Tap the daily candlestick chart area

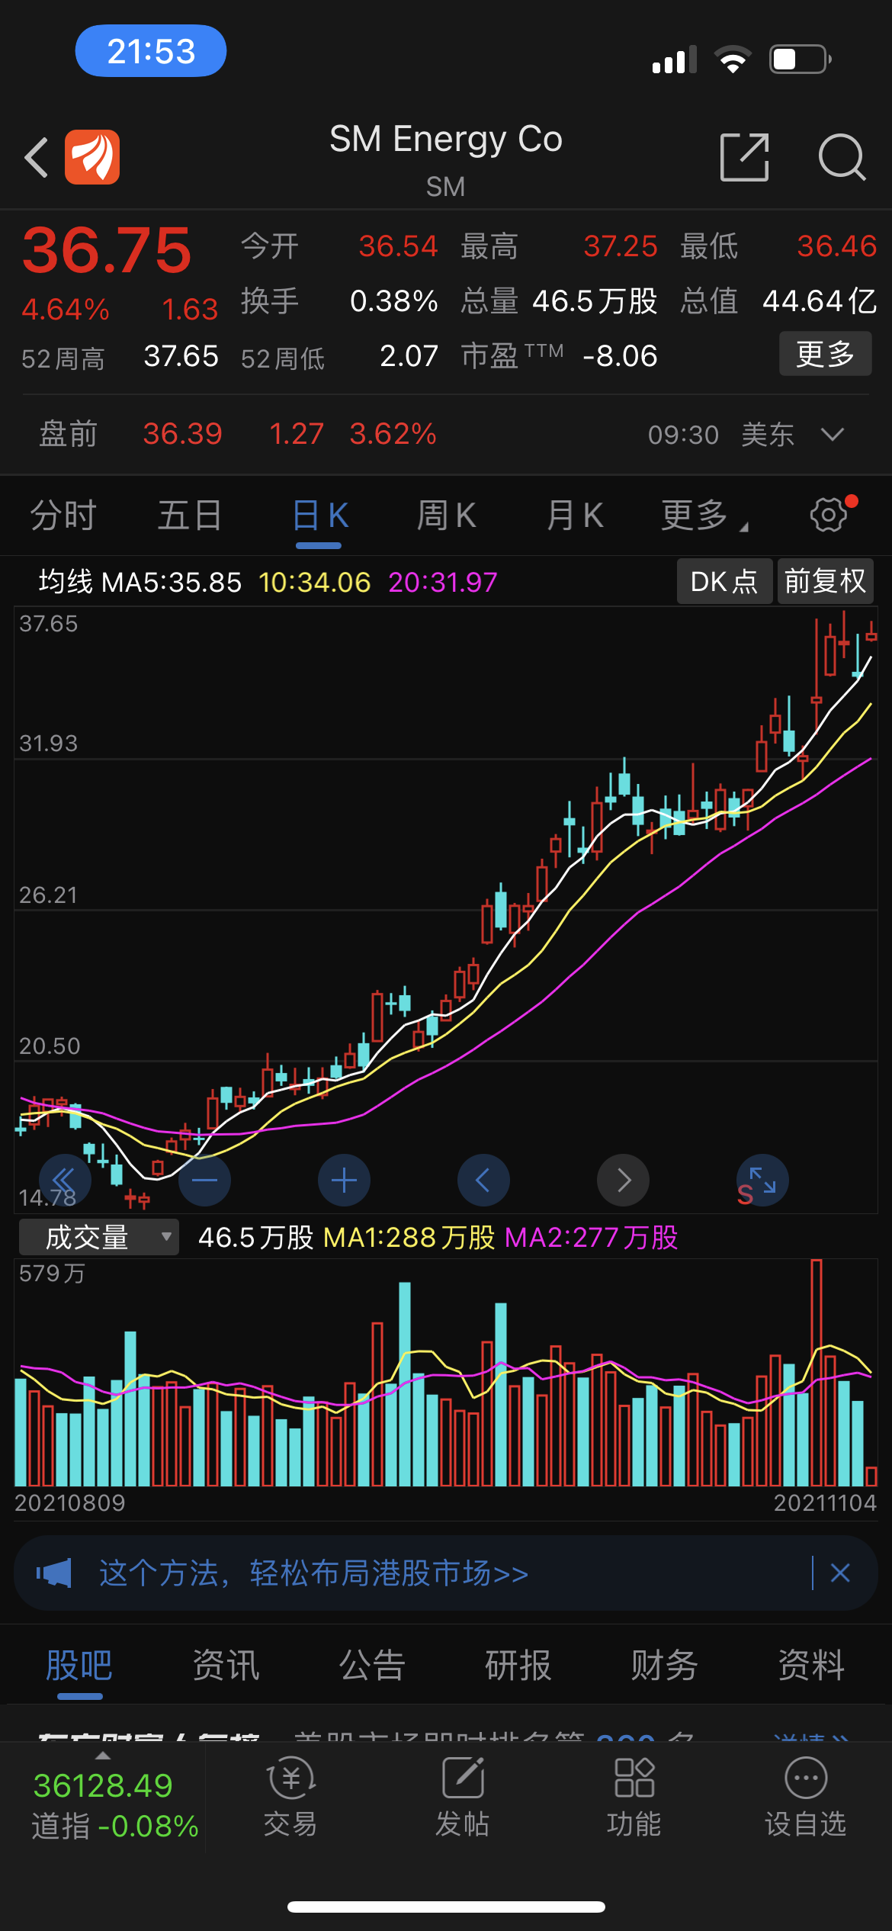[x=446, y=910]
